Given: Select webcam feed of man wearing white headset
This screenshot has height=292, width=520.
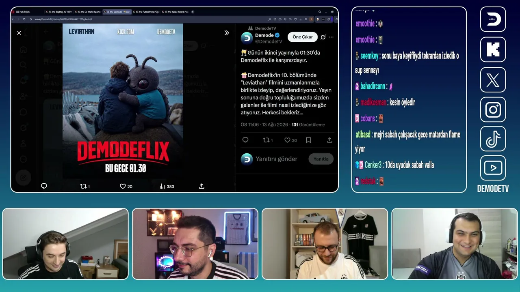Looking at the screenshot, I should click(x=455, y=244).
